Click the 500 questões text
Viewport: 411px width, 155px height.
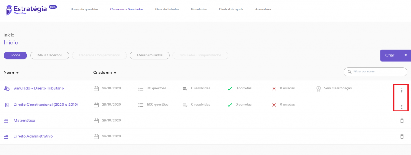[x=157, y=105]
